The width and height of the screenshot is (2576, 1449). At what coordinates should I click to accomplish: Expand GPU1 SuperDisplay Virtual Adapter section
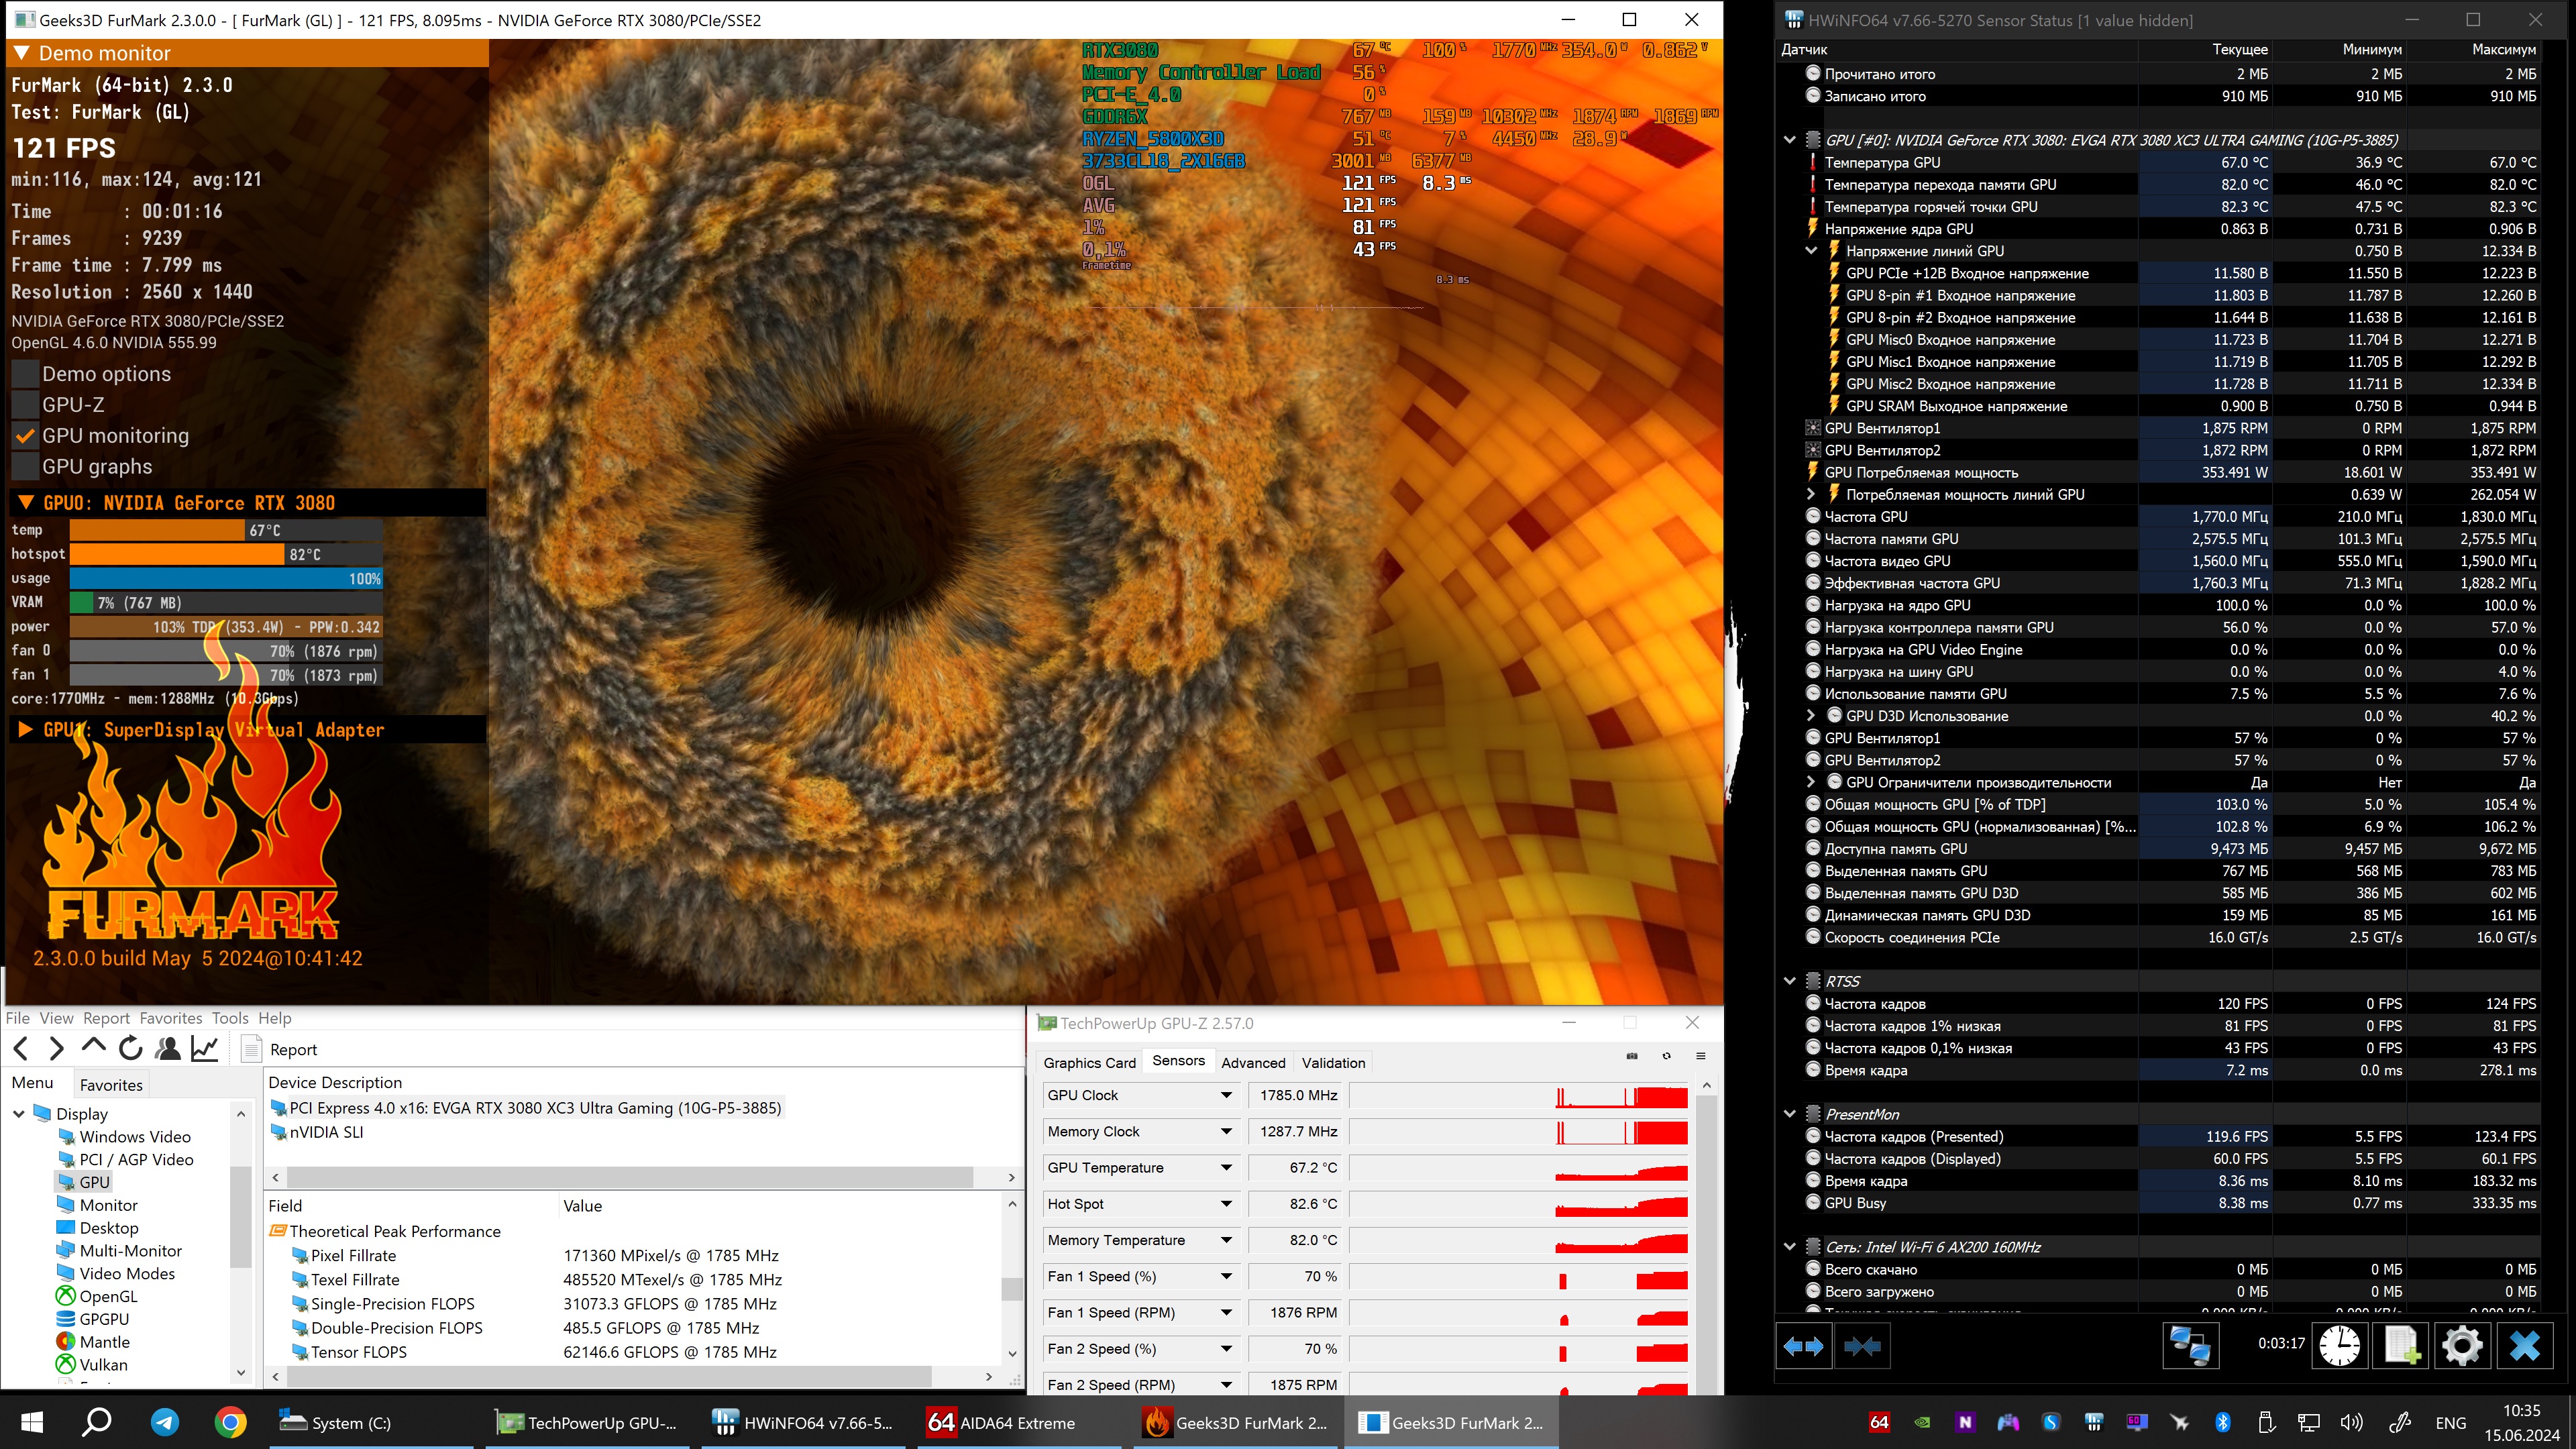pyautogui.click(x=25, y=730)
